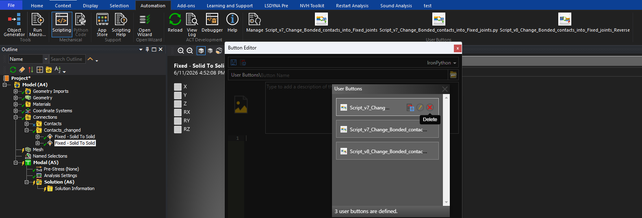Select Named Selections in the tree
This screenshot has width=642, height=218.
tap(50, 156)
